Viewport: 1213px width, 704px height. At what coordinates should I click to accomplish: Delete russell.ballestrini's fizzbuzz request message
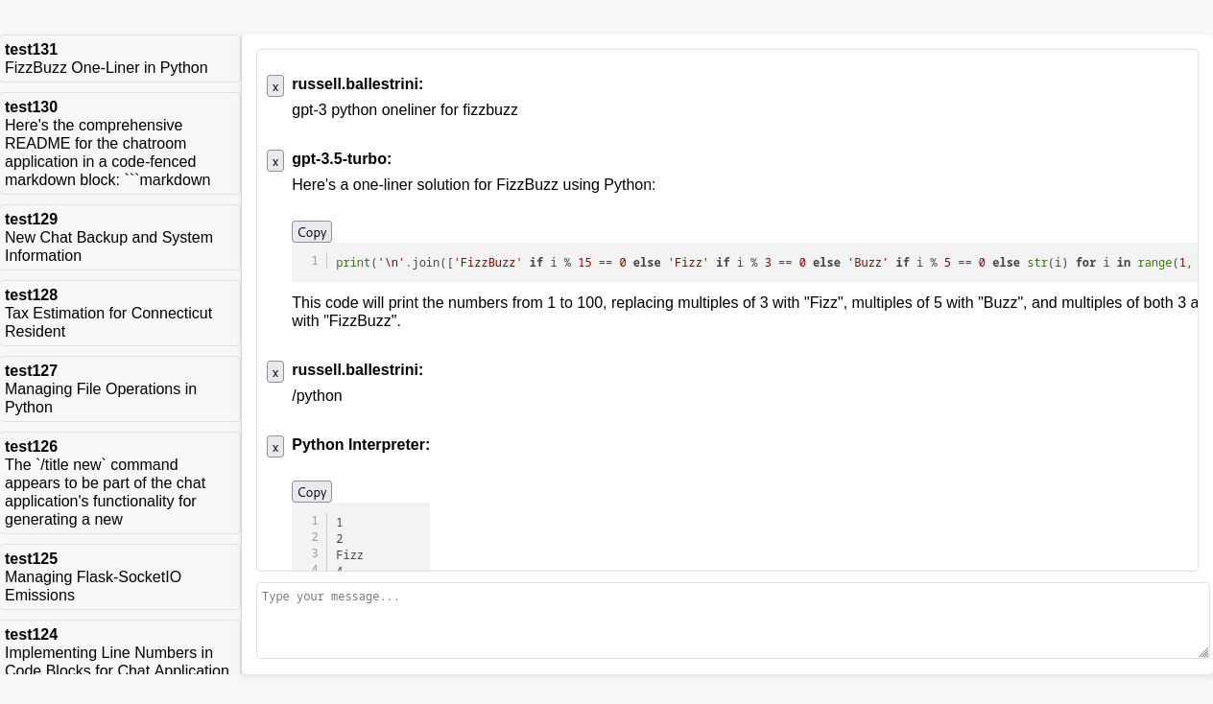click(275, 86)
